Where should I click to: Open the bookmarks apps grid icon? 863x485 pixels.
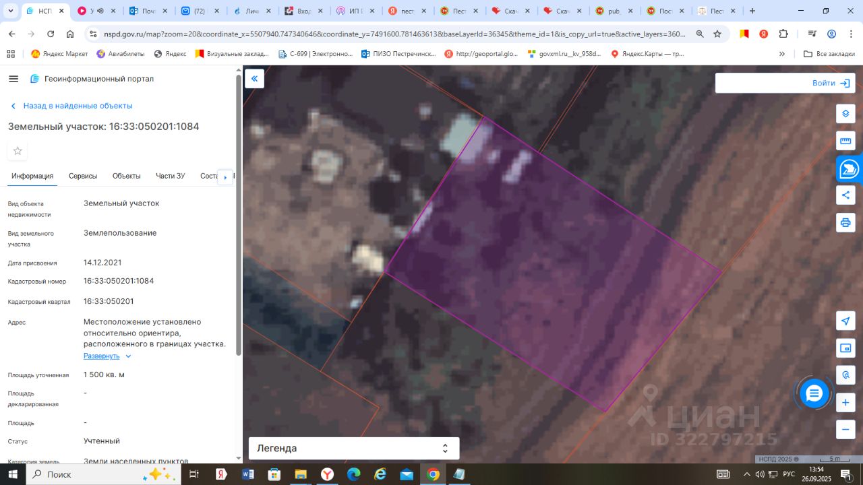click(x=11, y=54)
